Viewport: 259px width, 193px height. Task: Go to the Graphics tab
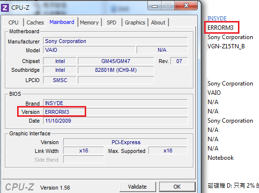(135, 22)
